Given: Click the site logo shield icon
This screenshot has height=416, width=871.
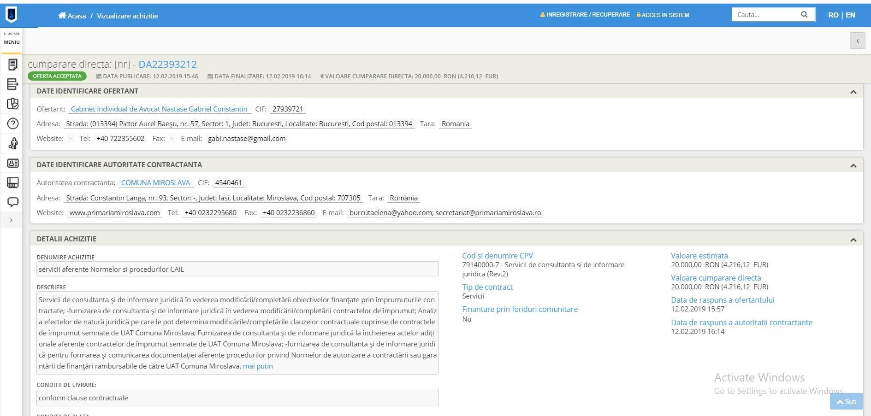Looking at the screenshot, I should tap(12, 15).
